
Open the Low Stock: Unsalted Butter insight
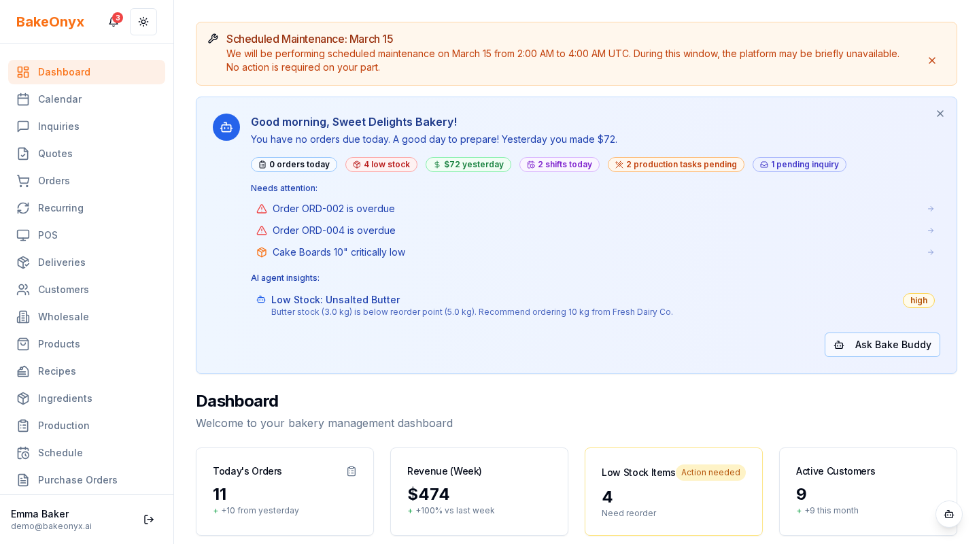click(x=335, y=300)
